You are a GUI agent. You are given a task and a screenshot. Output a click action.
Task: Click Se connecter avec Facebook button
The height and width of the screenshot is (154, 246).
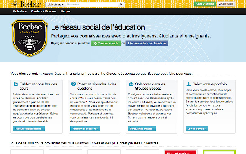point(147,44)
